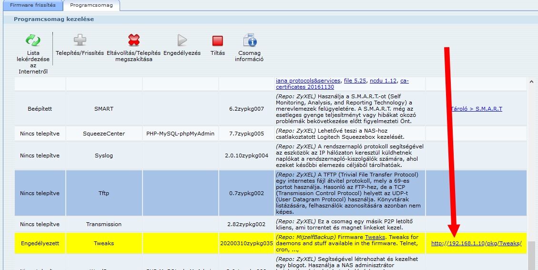Viewport: 538px width, 270px height.
Task: Click the Beépített status cell
Action: coord(40,109)
